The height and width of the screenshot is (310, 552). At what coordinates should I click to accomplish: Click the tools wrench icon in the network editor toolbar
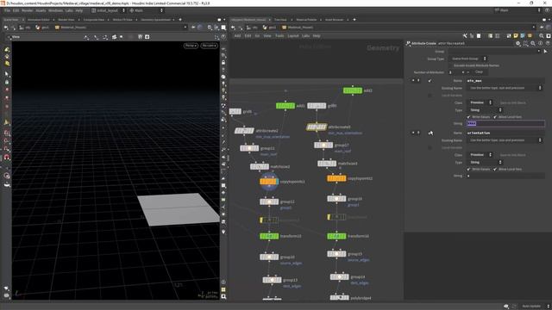(465, 36)
